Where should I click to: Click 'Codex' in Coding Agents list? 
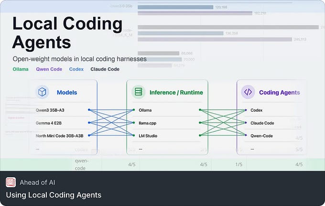coord(256,110)
